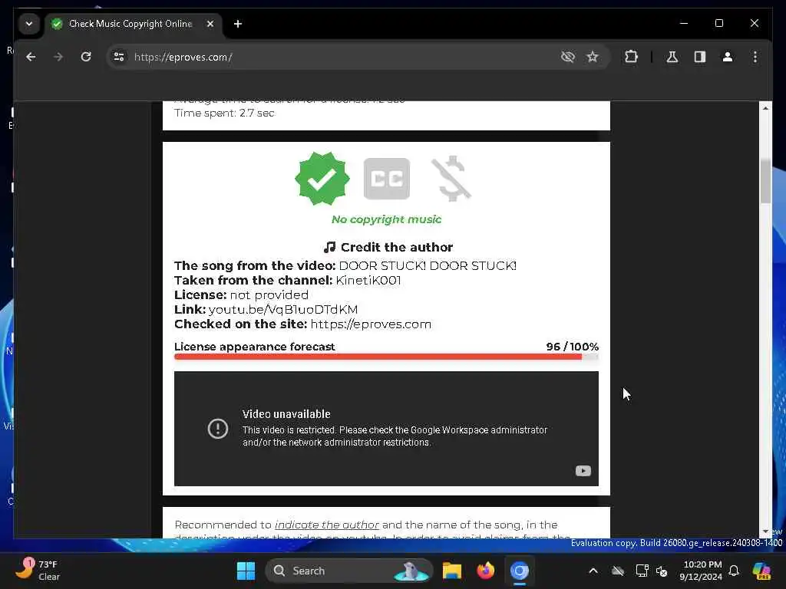
Task: Click the scrollbar up arrow
Action: [765, 108]
